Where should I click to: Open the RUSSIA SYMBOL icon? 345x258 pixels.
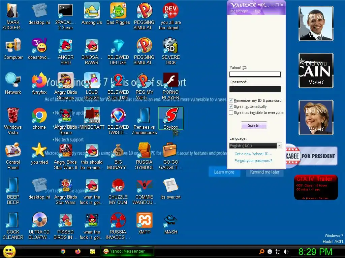tap(144, 156)
